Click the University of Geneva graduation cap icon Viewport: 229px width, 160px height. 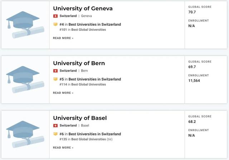(25, 25)
